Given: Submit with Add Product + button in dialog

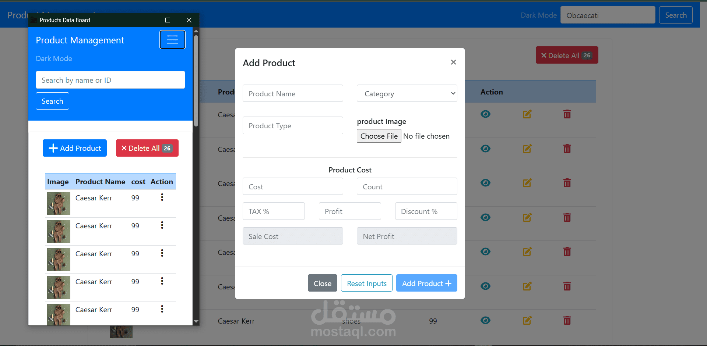Looking at the screenshot, I should tap(427, 283).
